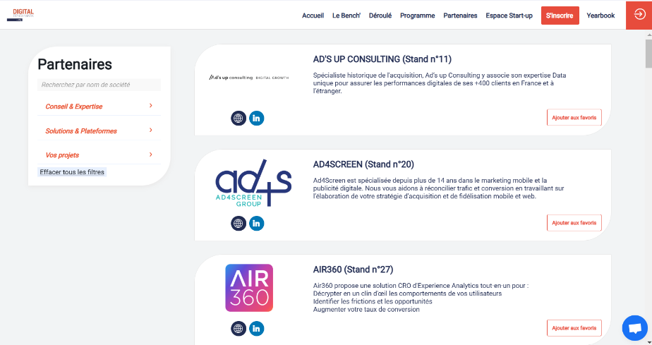
Task: Open Partenaires menu item
Action: (x=460, y=16)
